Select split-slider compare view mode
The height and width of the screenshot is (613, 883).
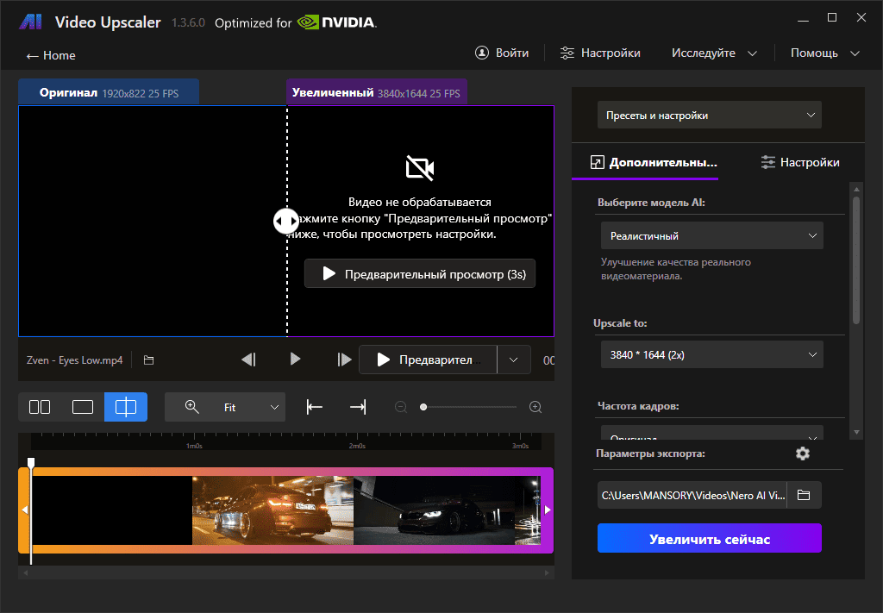click(126, 407)
